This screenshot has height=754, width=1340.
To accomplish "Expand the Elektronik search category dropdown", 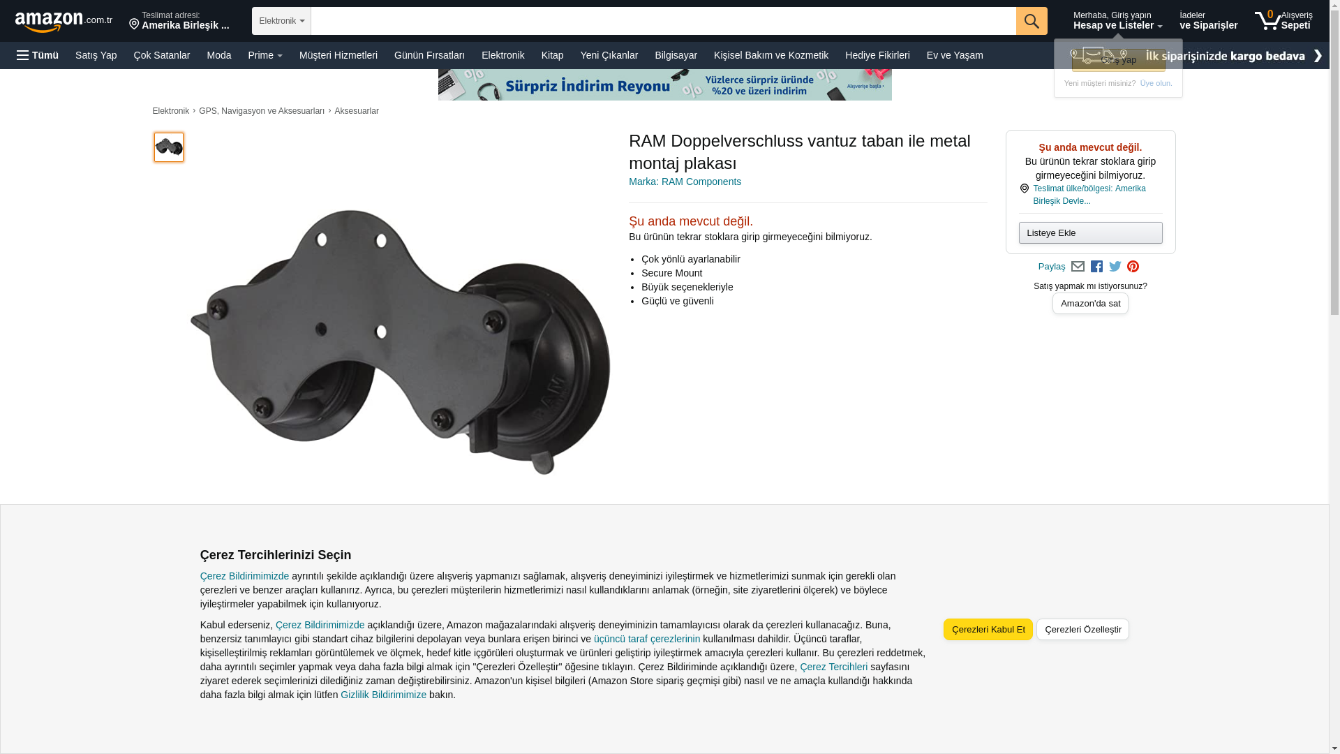I will pos(281,21).
